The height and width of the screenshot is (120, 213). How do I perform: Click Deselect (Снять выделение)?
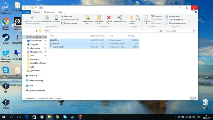(x=174, y=20)
